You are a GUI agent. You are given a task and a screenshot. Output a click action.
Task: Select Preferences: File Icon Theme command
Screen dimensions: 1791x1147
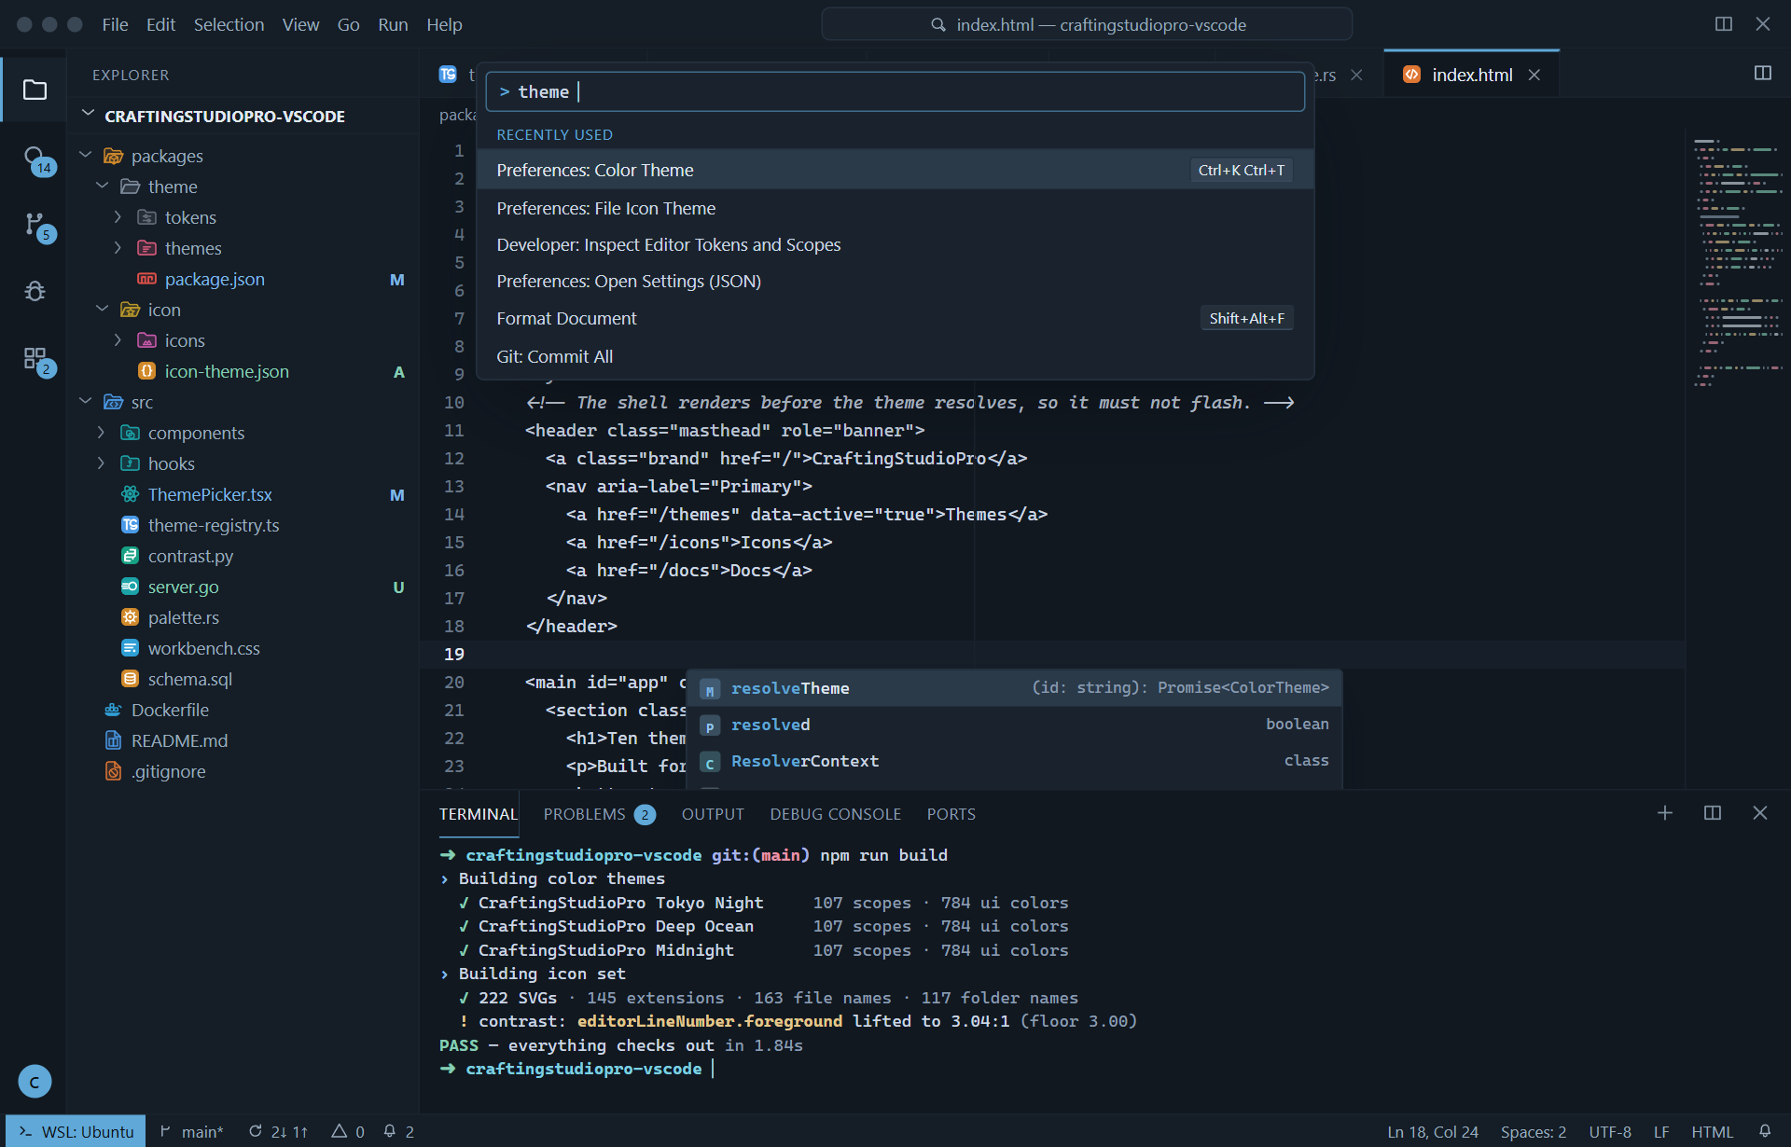point(895,208)
